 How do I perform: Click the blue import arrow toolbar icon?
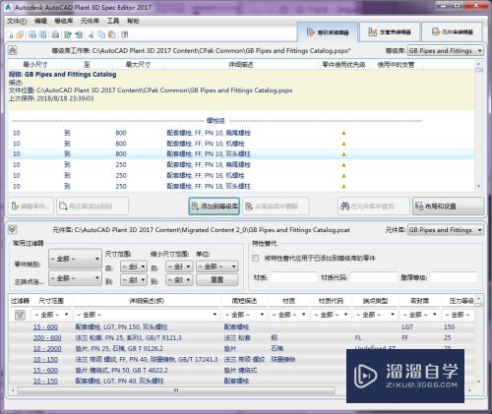tap(79, 34)
